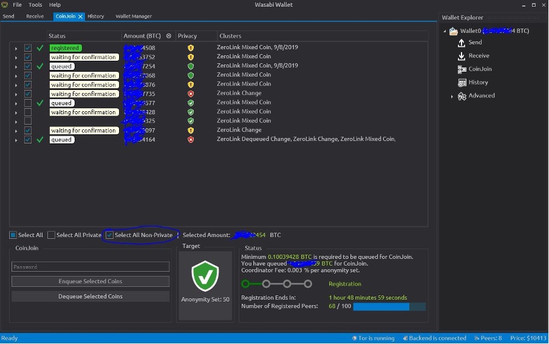Click the Advanced icon in Wallet Explorer
Viewport: 549px width, 344px height.
[x=462, y=96]
